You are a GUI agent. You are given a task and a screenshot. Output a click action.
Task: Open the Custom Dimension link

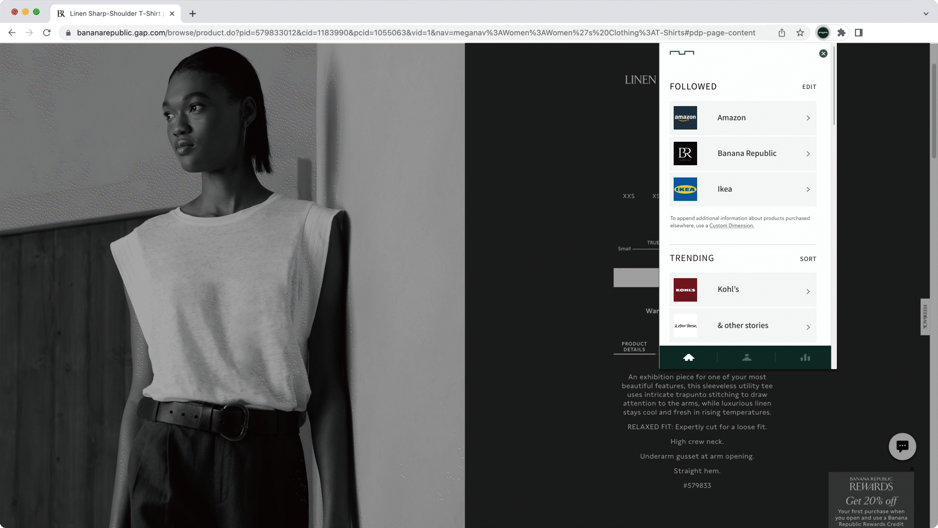click(x=731, y=226)
